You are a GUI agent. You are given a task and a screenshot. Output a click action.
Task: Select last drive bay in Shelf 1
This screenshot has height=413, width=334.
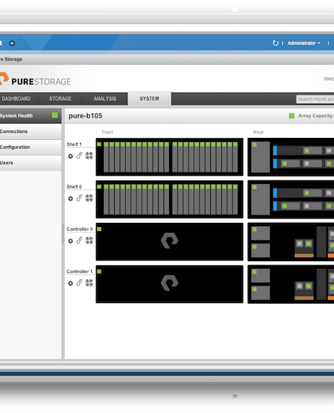(x=235, y=157)
